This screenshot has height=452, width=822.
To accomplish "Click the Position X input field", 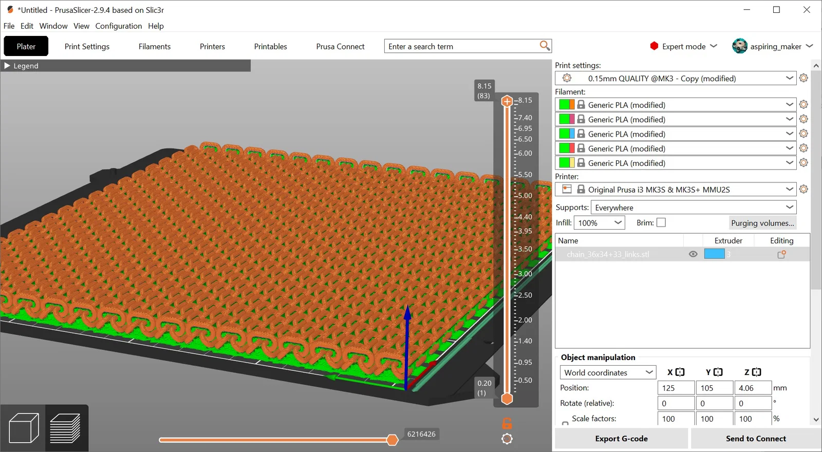I will [676, 388].
